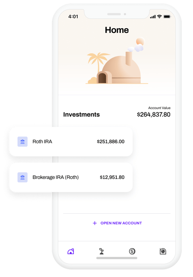Tap the Wi-Fi icon in status bar
193x277 pixels.
[x=159, y=17]
